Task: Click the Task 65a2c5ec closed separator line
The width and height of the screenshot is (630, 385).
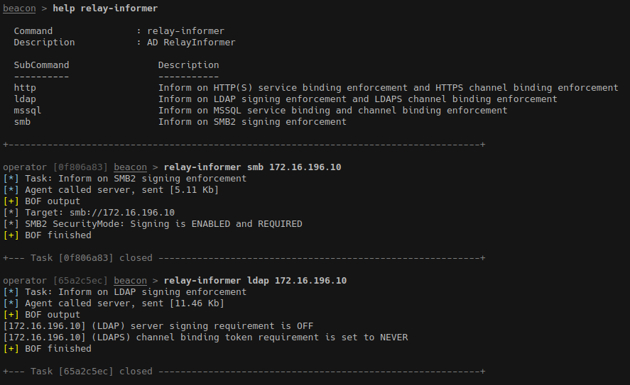Action: (x=244, y=372)
